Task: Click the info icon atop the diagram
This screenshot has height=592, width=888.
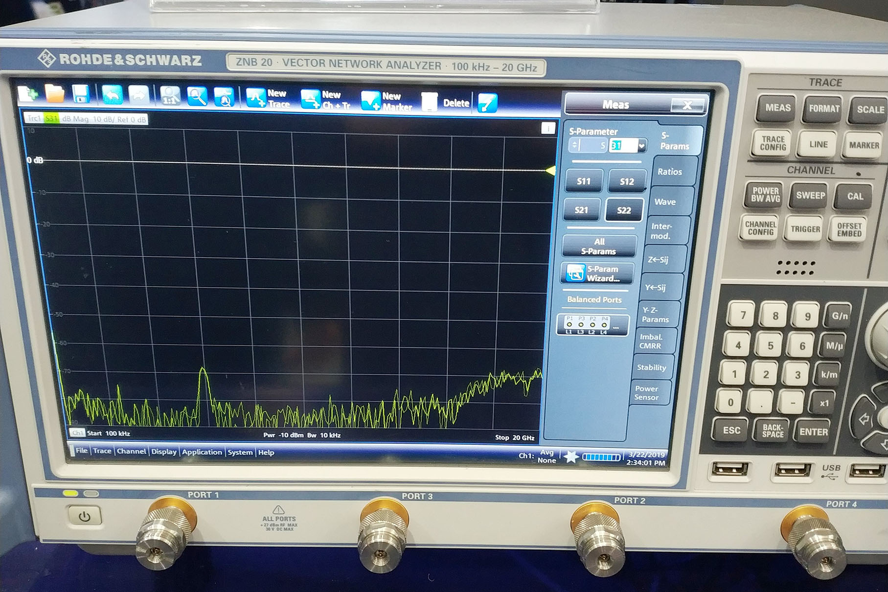Action: coord(548,128)
